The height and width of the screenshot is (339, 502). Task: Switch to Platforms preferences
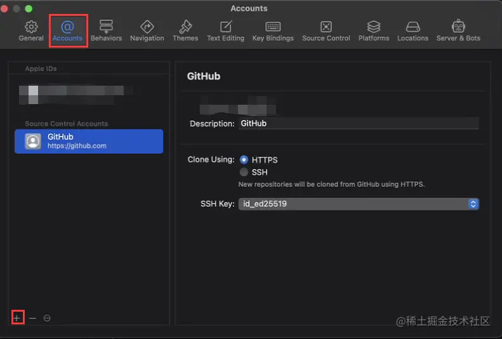[374, 30]
